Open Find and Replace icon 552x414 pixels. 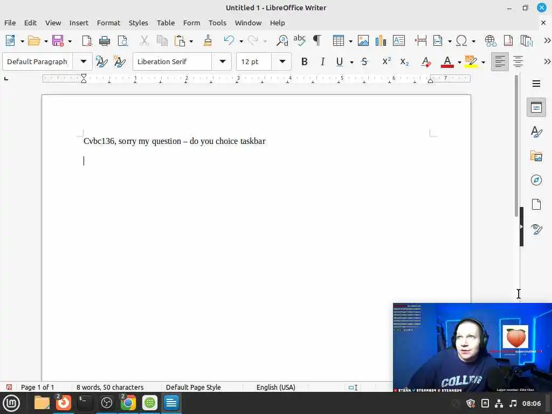pos(282,41)
